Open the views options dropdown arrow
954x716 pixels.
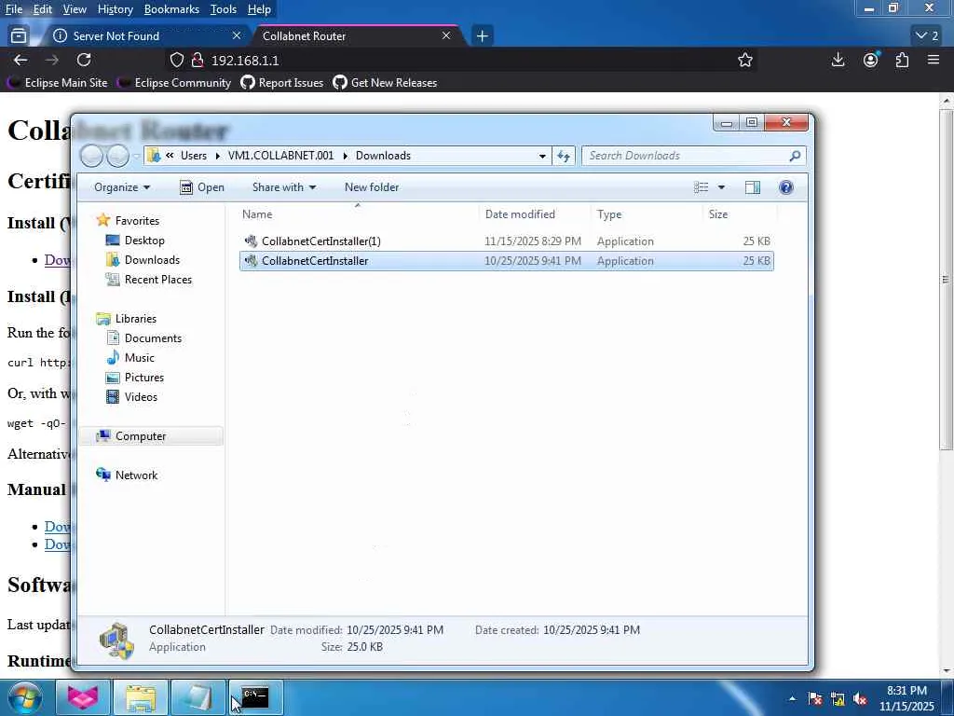[722, 186]
